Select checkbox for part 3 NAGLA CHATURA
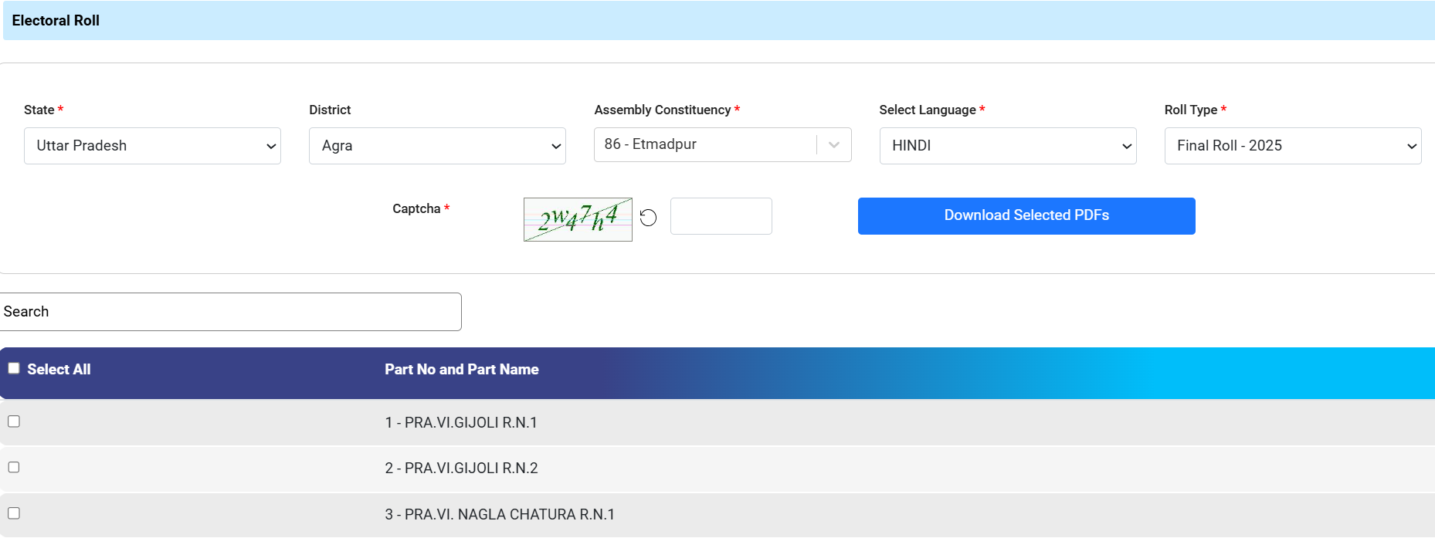1435x538 pixels. [14, 513]
